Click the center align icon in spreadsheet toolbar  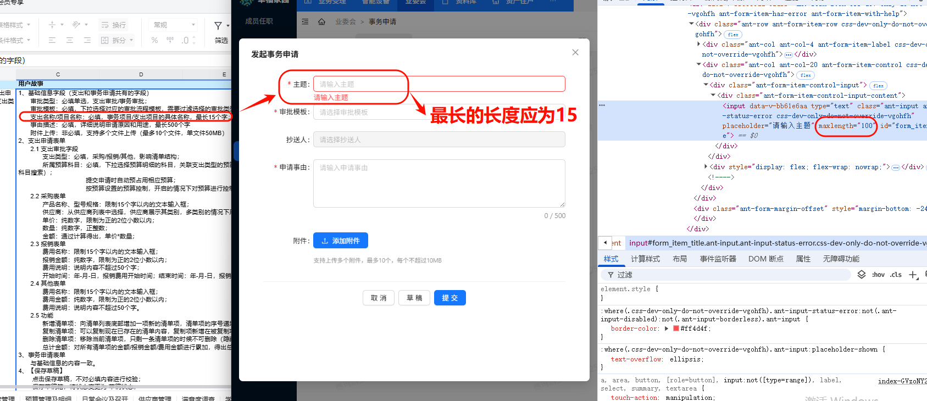click(70, 40)
